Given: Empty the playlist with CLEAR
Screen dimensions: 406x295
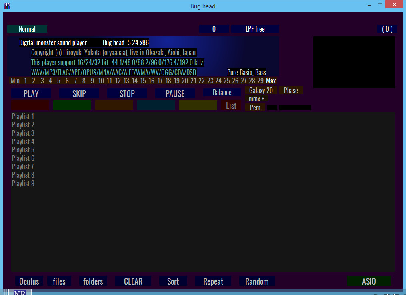Looking at the screenshot, I should 133,281.
